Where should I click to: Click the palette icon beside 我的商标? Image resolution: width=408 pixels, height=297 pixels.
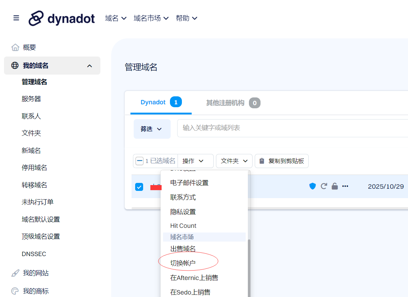click(15, 291)
